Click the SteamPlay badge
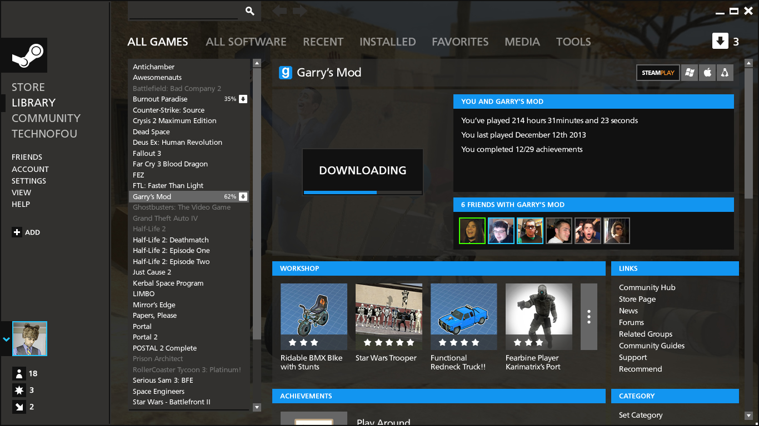The width and height of the screenshot is (759, 426). 658,73
